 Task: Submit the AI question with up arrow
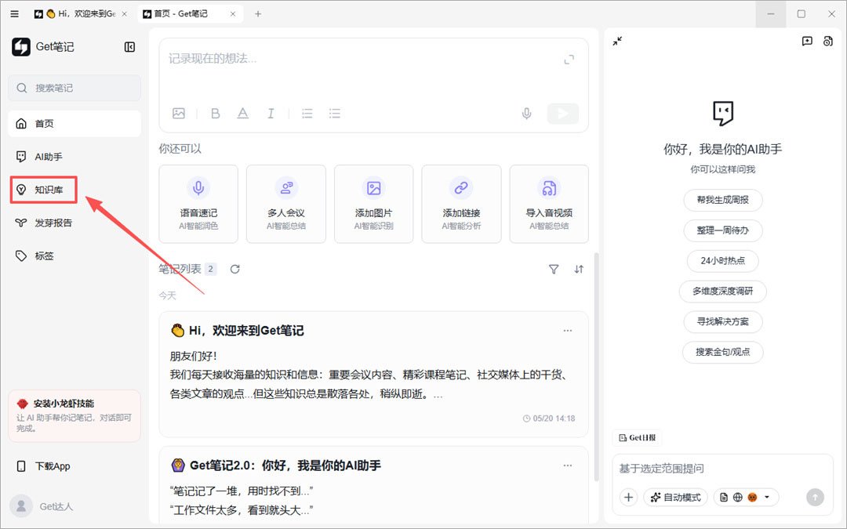click(815, 497)
